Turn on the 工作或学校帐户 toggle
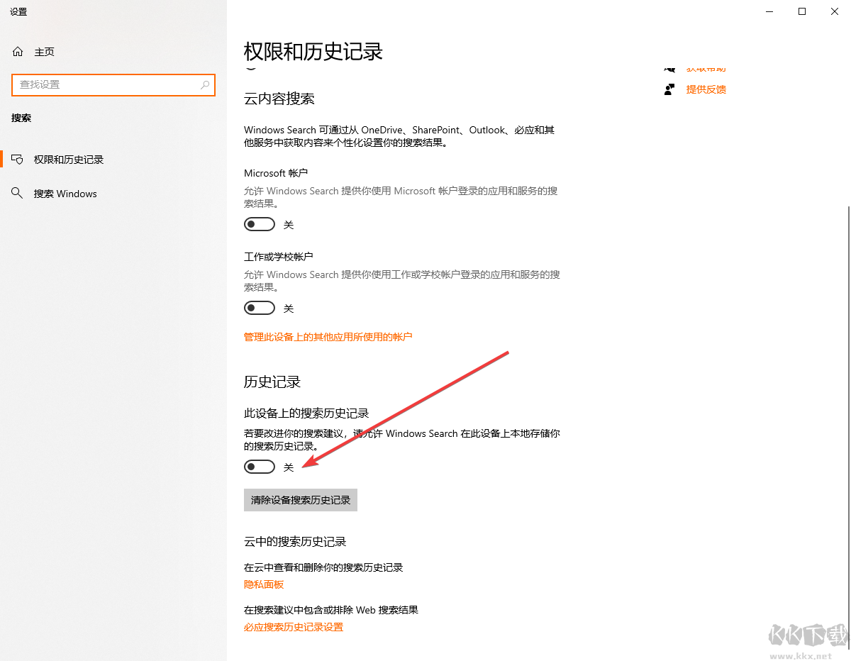Viewport: 851px width, 661px height. pos(259,307)
